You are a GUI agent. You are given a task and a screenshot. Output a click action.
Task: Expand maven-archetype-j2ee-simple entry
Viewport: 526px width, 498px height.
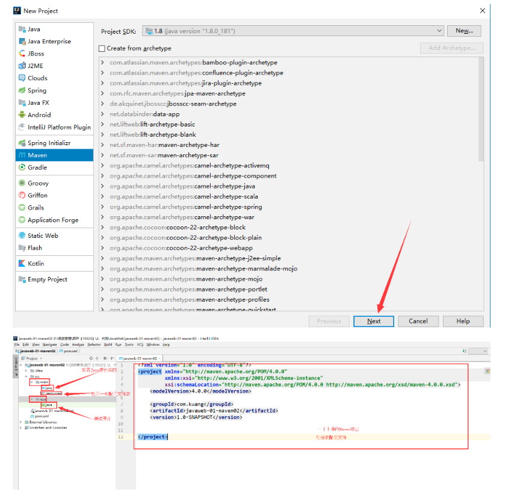[x=103, y=258]
